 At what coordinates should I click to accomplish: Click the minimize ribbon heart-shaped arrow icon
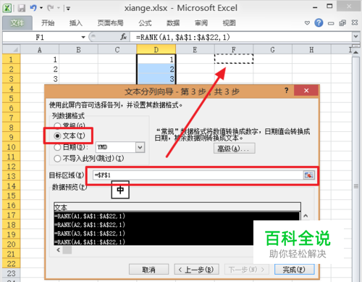[307, 23]
